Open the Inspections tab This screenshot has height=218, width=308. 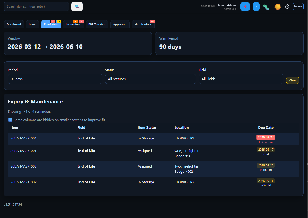(x=73, y=24)
